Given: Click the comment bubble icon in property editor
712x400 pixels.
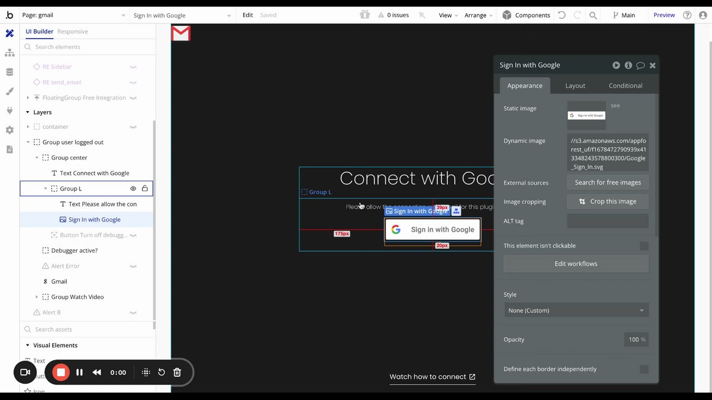Looking at the screenshot, I should pos(640,66).
